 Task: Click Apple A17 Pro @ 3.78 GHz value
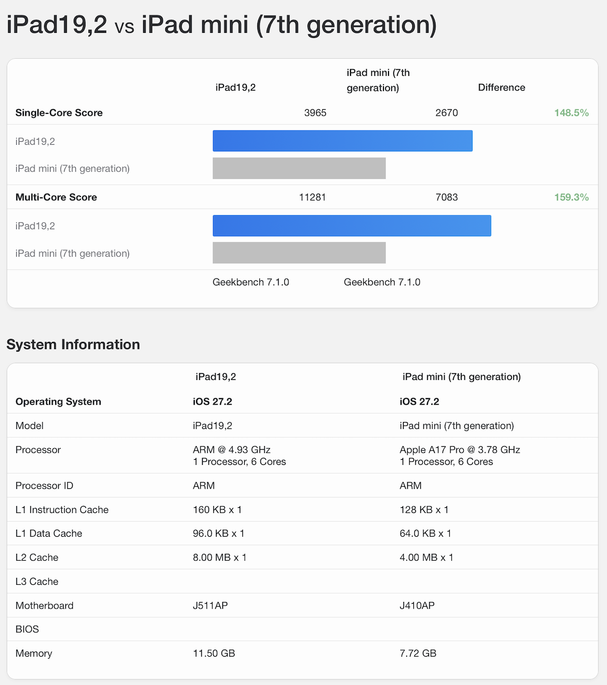click(460, 450)
